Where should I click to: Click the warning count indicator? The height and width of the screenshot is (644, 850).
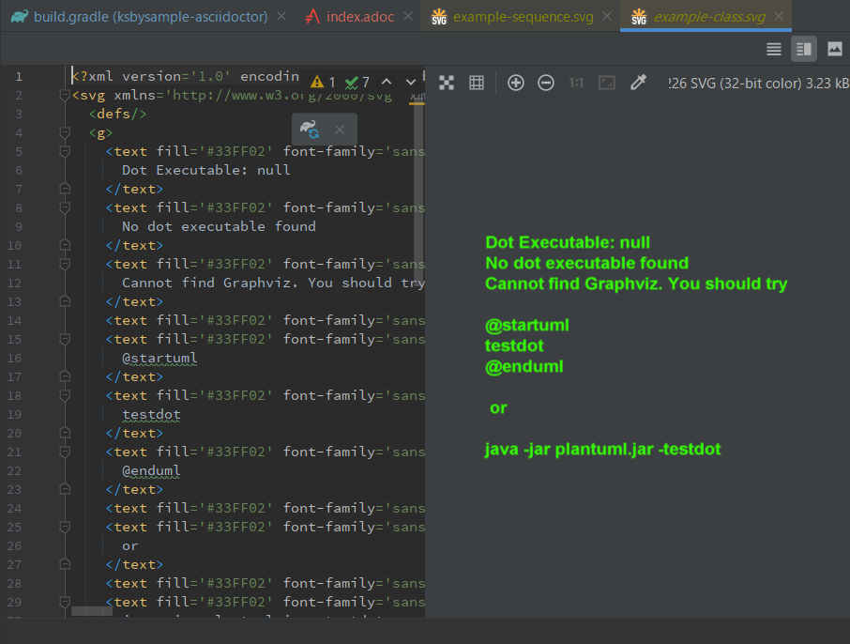(323, 83)
